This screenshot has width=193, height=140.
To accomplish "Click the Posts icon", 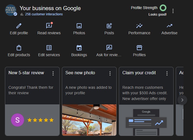I will pos(109,26).
